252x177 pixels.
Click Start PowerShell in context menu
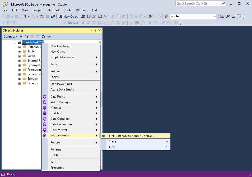pyautogui.click(x=71, y=84)
